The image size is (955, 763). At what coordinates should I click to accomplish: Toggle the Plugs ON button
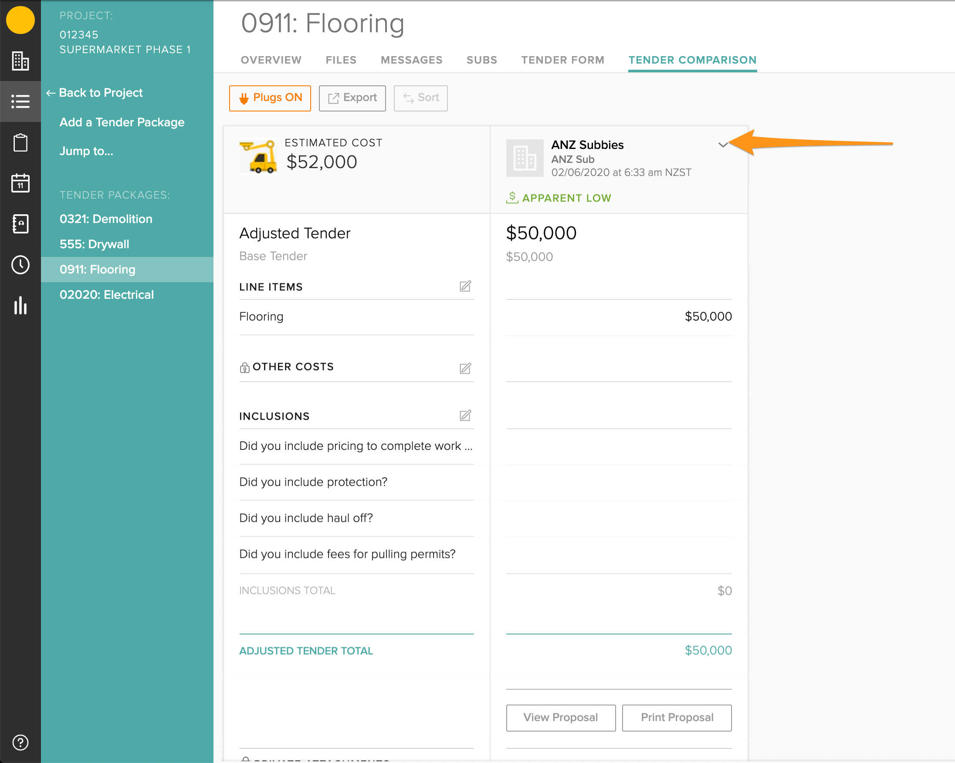(270, 98)
